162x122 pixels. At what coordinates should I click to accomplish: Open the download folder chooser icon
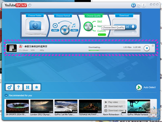(x=35, y=25)
